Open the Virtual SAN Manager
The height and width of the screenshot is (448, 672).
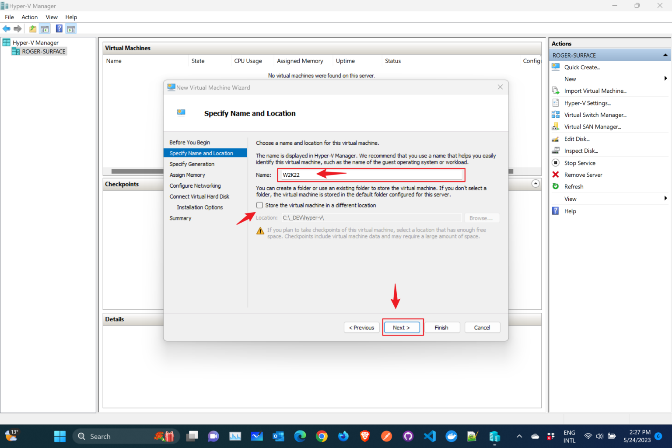(x=592, y=126)
